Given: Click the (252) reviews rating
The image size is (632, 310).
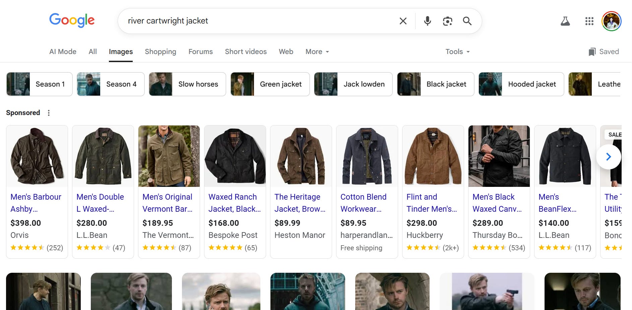Looking at the screenshot, I should coord(37,248).
